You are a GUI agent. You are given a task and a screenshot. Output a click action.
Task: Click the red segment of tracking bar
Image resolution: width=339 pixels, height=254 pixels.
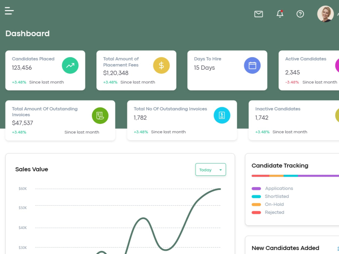point(260,176)
